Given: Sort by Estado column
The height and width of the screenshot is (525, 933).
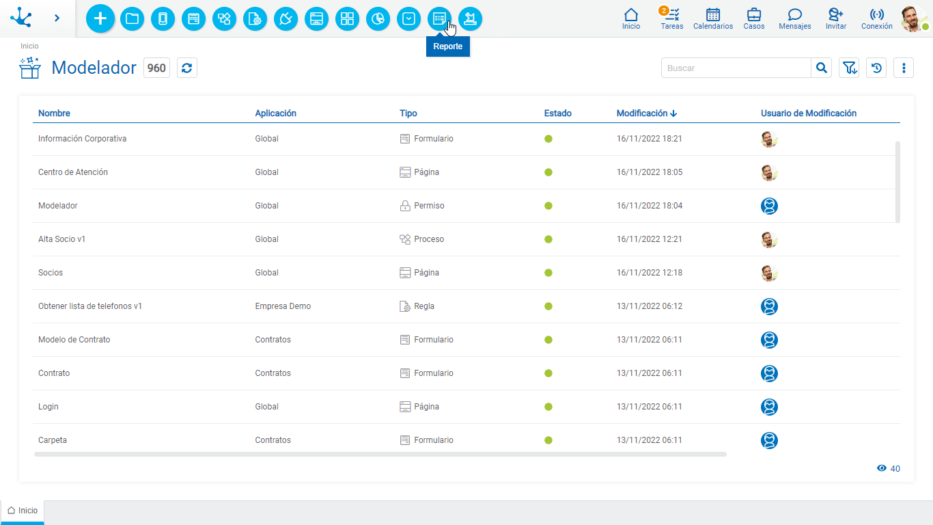Looking at the screenshot, I should click(x=558, y=113).
